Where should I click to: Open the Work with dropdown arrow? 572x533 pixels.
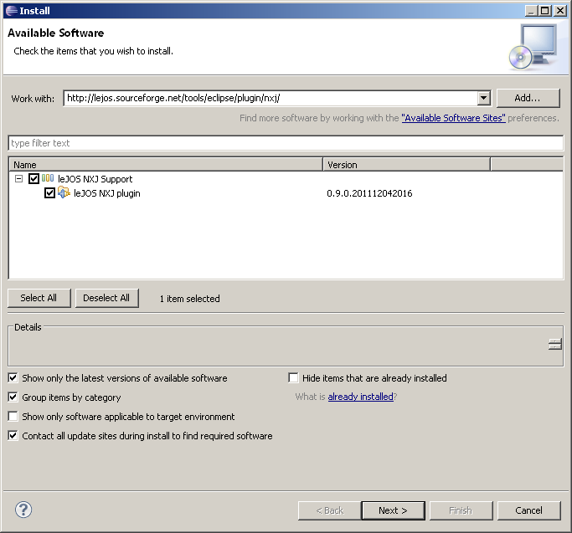(x=484, y=98)
